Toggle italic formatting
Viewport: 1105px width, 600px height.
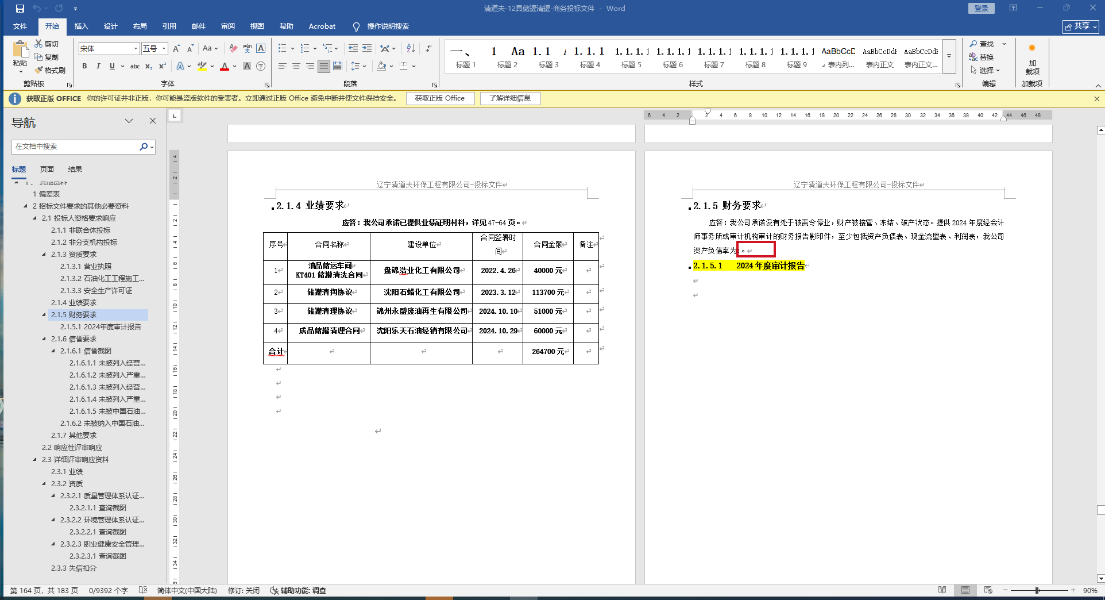pos(98,66)
